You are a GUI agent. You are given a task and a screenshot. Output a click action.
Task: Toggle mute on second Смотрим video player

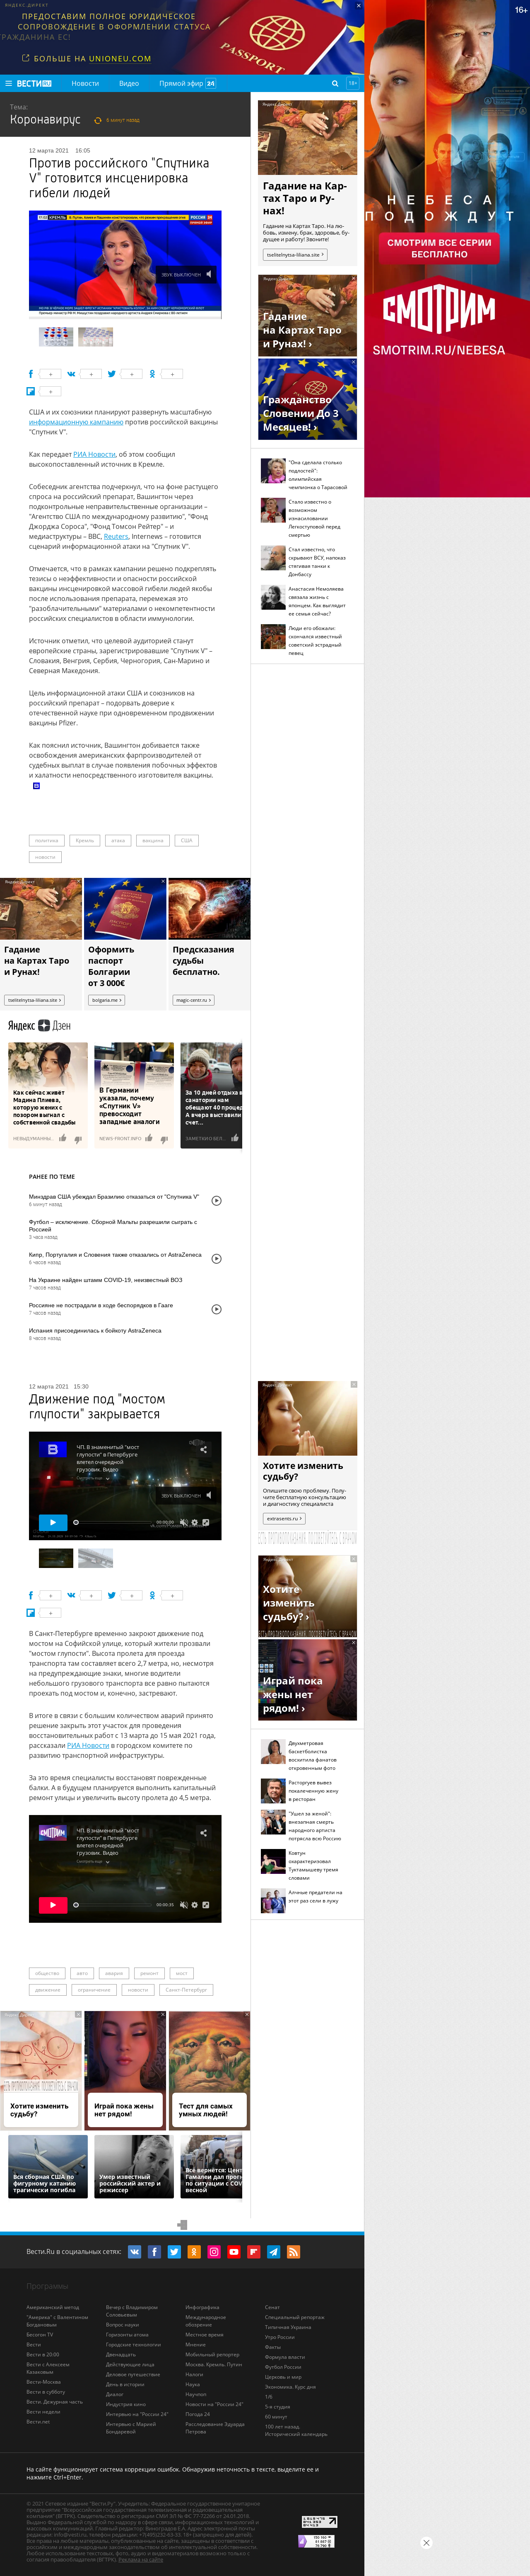(184, 1904)
